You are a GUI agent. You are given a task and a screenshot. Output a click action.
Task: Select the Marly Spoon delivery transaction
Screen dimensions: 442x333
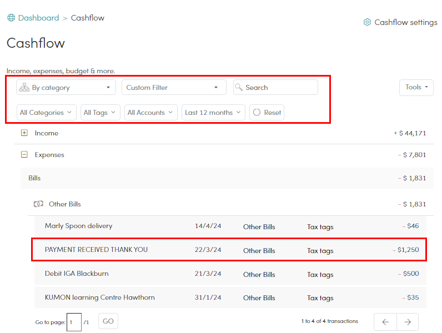click(78, 226)
